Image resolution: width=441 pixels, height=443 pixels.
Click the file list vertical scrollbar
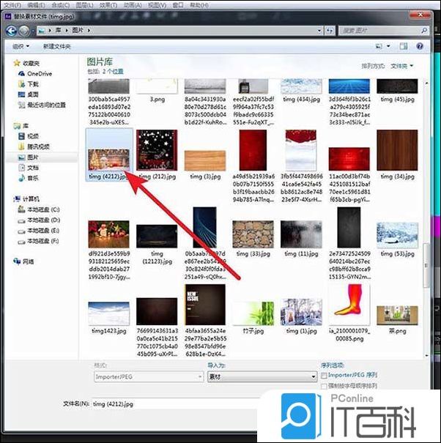click(x=426, y=266)
